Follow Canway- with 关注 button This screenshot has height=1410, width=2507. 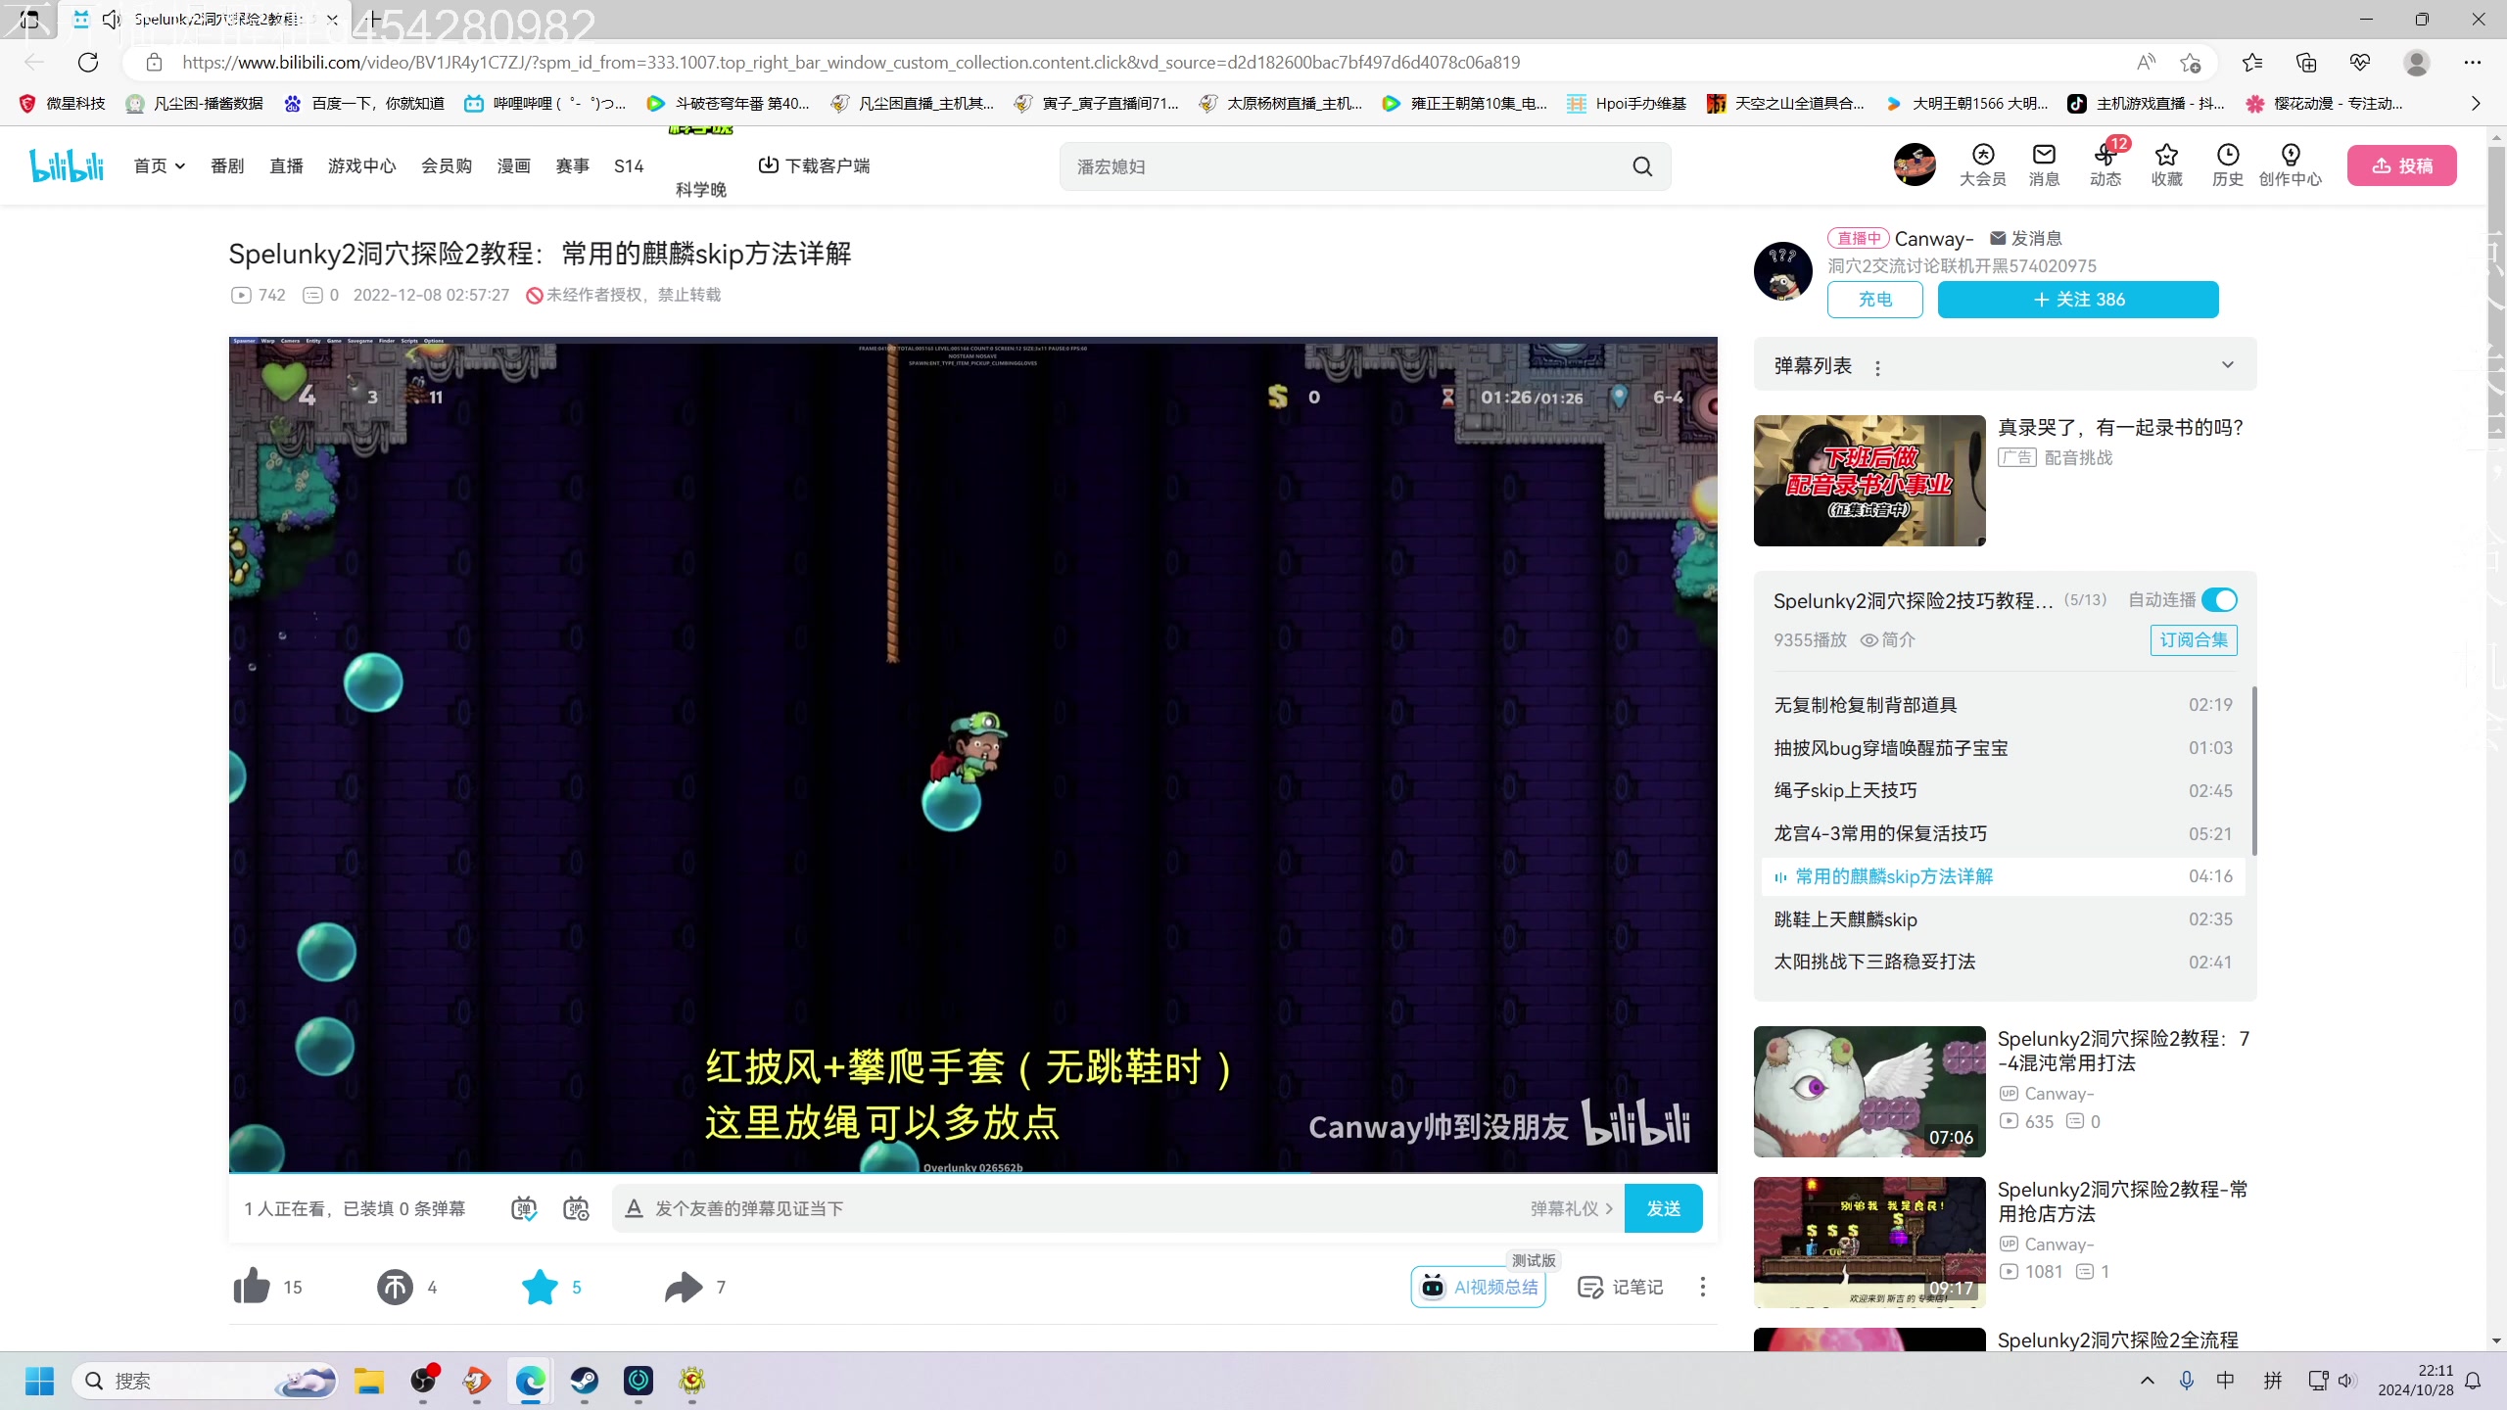(2078, 299)
